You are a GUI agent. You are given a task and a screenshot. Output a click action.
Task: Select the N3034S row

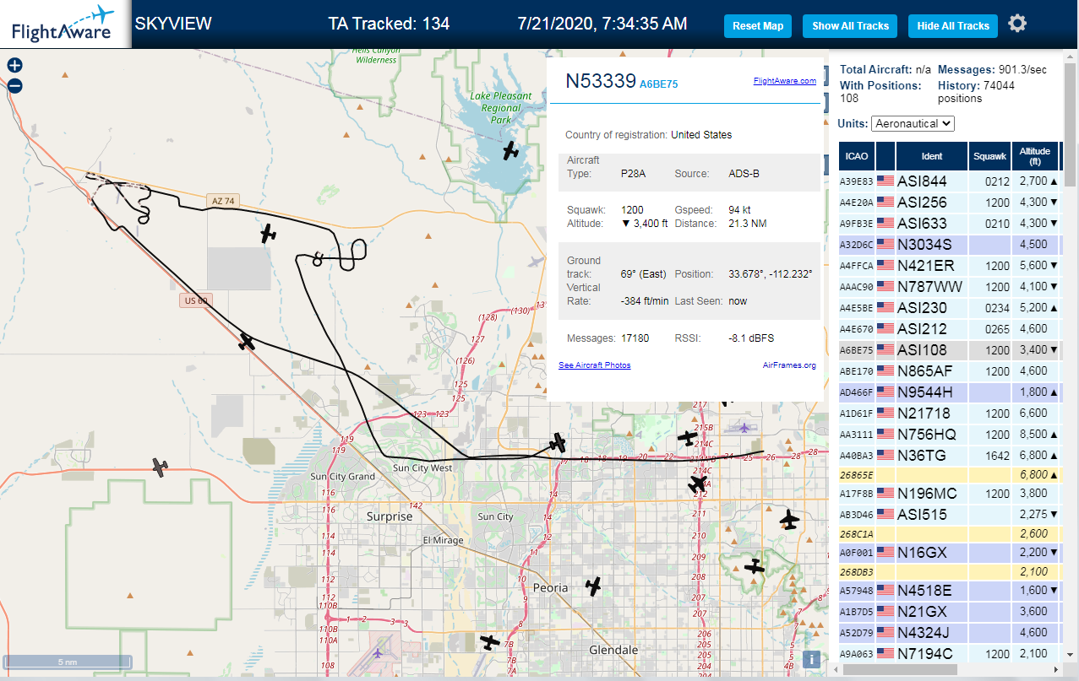point(950,245)
